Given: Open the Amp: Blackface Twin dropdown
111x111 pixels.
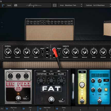Looking at the screenshot, I should click(x=70, y=5).
